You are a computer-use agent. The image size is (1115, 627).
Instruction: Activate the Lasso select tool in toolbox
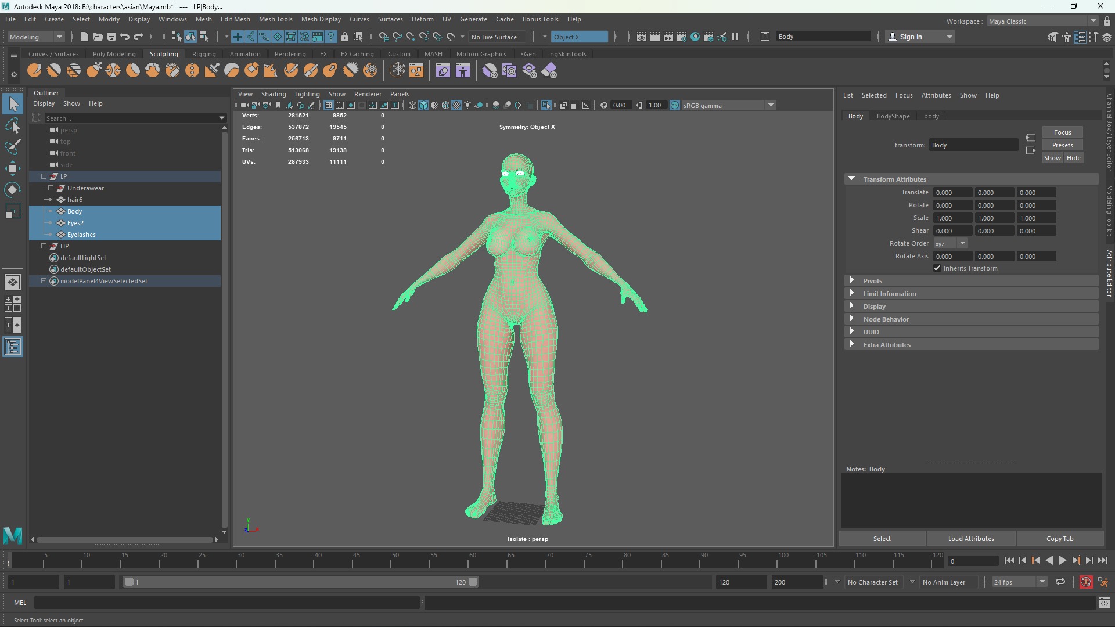(x=13, y=125)
